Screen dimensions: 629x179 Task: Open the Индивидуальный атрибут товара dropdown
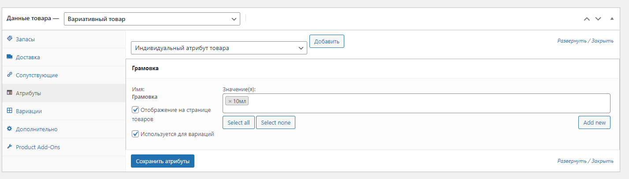[219, 48]
